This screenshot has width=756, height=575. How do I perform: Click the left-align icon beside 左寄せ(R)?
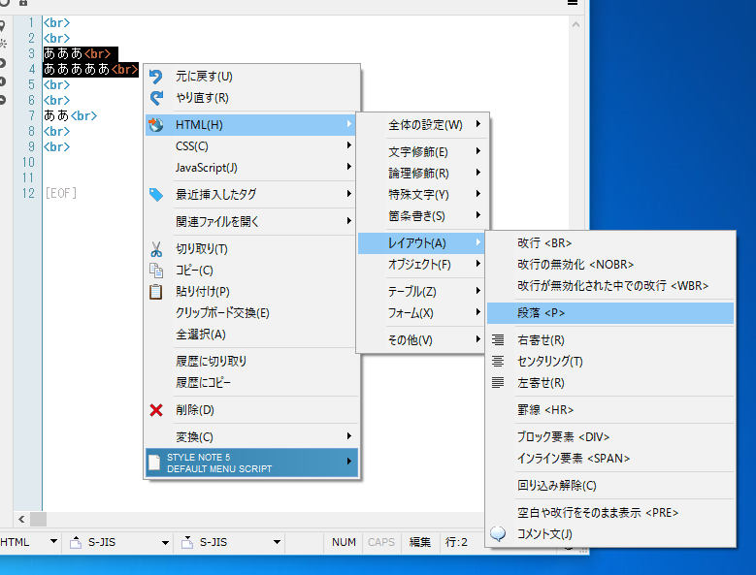coord(498,382)
